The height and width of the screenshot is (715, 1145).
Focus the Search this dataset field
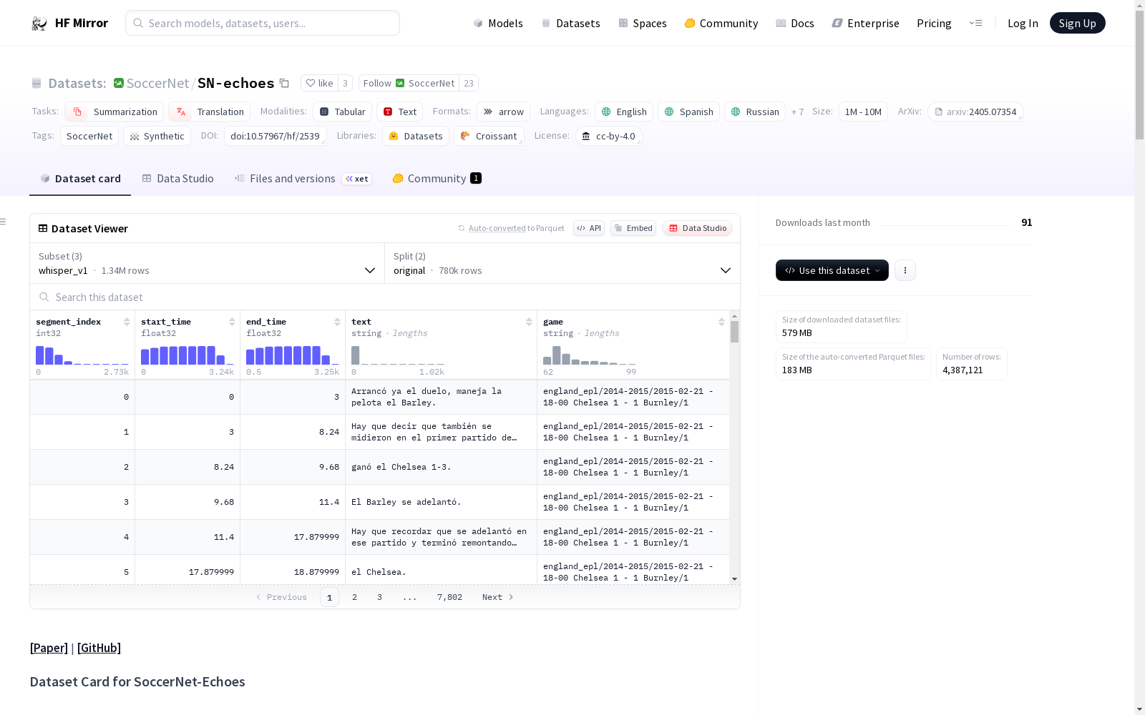385,297
